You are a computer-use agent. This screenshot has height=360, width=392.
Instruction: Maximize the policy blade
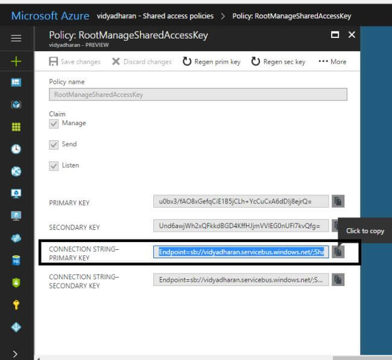pyautogui.click(x=335, y=35)
